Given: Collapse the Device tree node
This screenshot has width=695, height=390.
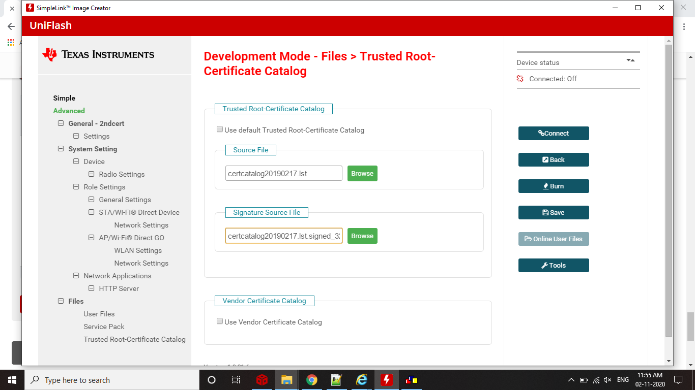Looking at the screenshot, I should click(76, 161).
